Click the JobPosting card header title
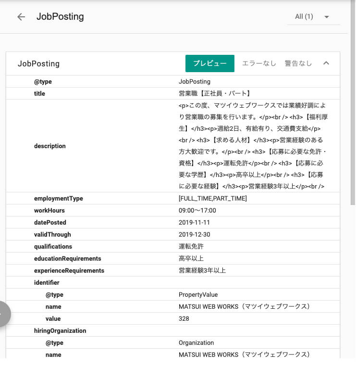Screen dimensions: 356x366 click(x=39, y=63)
